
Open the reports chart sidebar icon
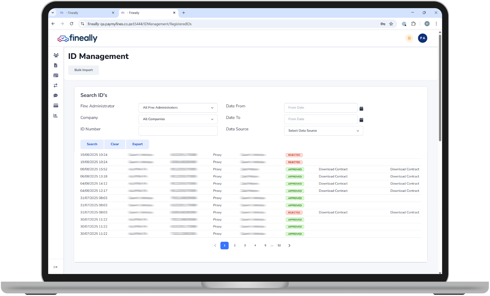56,115
